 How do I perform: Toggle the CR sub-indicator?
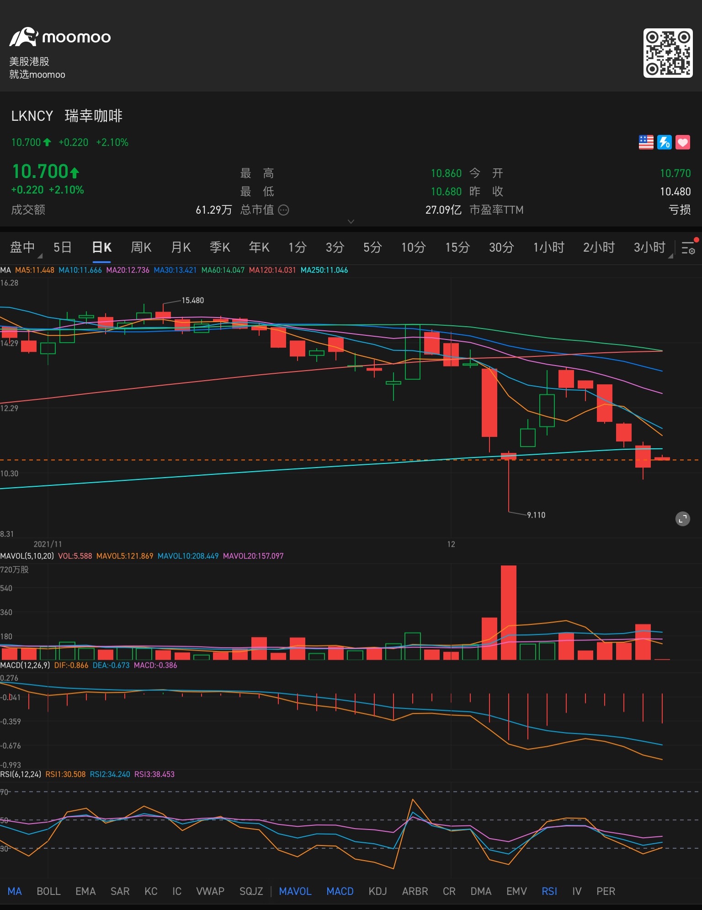(449, 891)
